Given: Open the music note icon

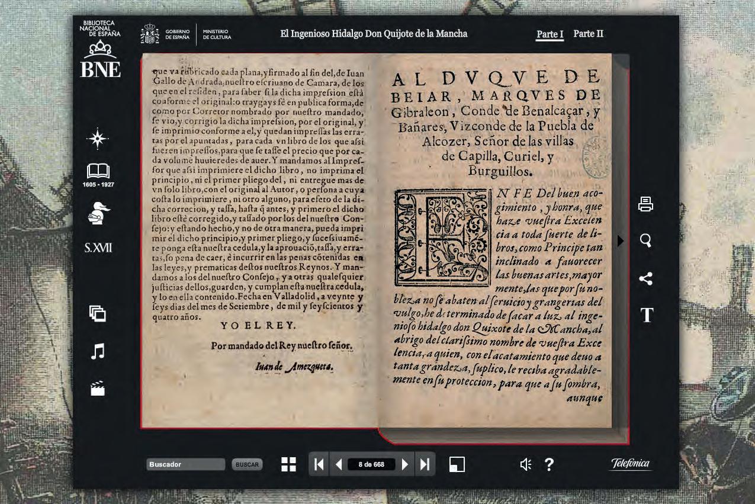Looking at the screenshot, I should click(98, 351).
